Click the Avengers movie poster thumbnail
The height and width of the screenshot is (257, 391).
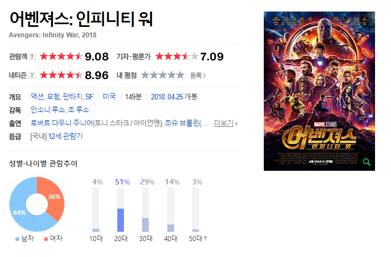click(x=319, y=91)
